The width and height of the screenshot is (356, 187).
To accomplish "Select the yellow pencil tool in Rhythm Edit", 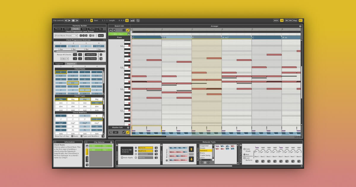I will [128, 132].
